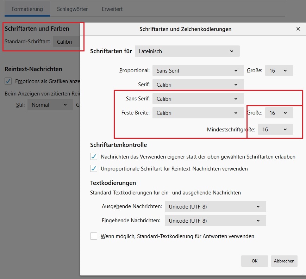Expand the Schriftarten für Lateinisch dropdown
The height and width of the screenshot is (279, 306).
coord(187,51)
